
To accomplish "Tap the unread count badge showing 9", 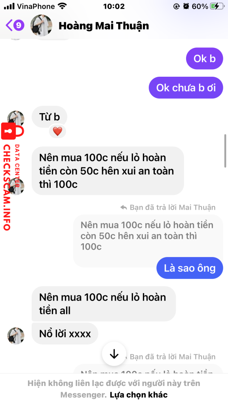I will (x=19, y=25).
